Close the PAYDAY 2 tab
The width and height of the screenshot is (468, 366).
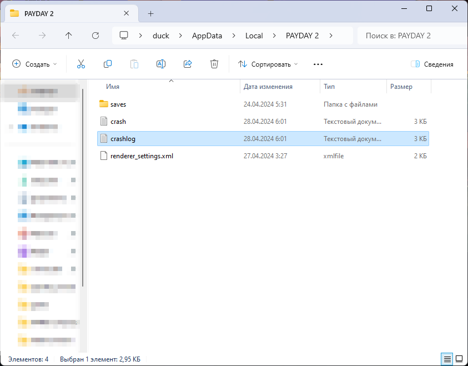point(126,13)
